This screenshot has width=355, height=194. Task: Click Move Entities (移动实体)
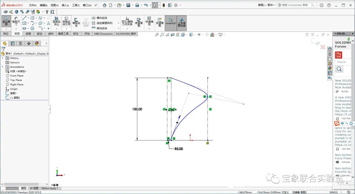[100, 28]
